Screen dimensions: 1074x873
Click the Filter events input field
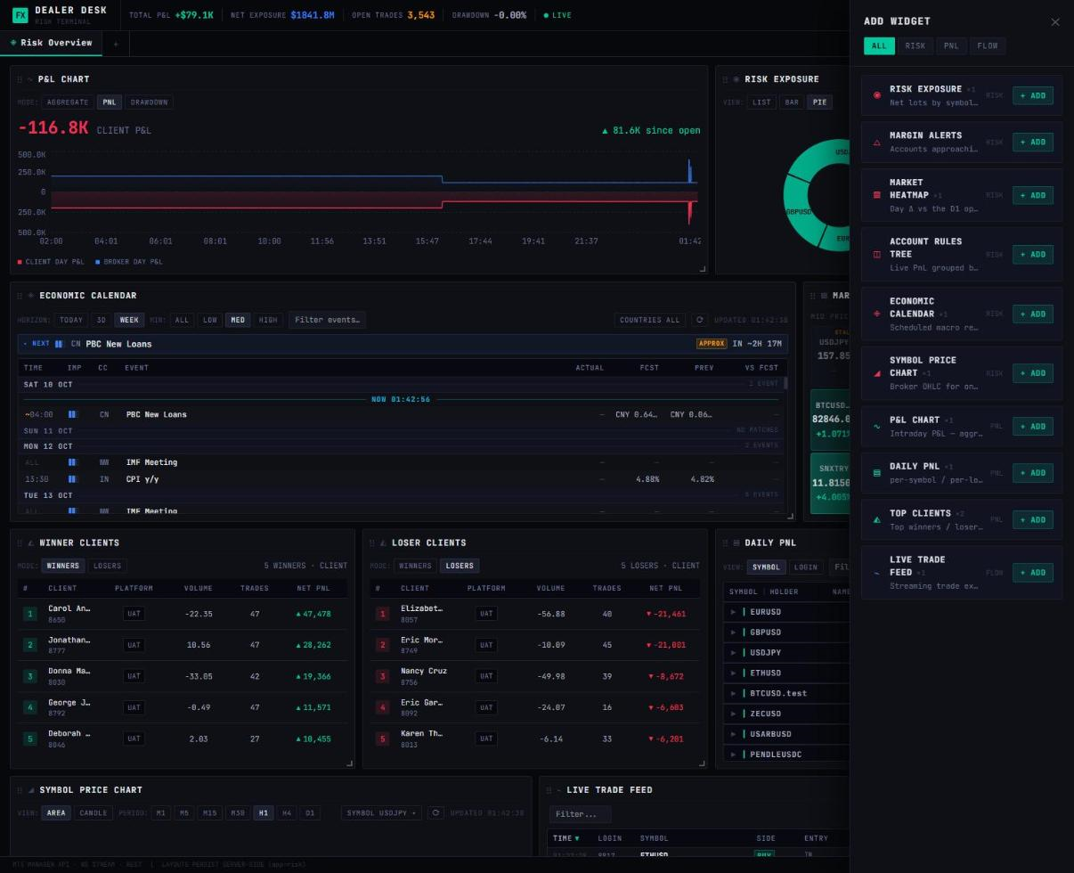coord(327,320)
